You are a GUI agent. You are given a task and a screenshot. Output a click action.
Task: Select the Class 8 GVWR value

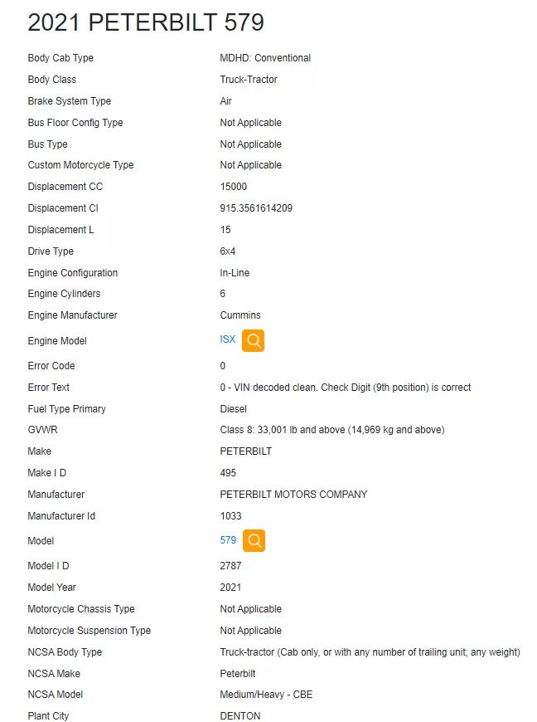pyautogui.click(x=332, y=430)
